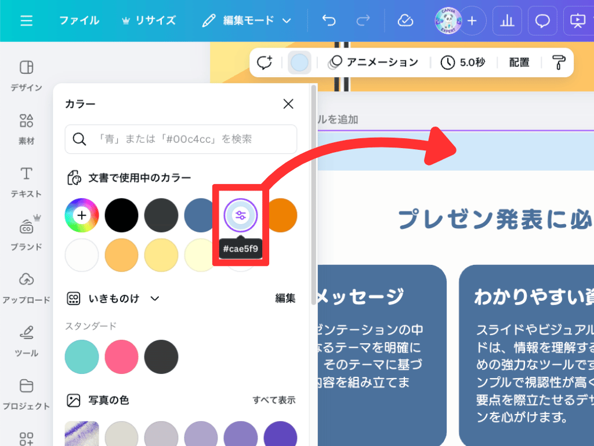Screen dimensions: 594x446
Task: Pick the light purple photo color swatch
Action: pyautogui.click(x=201, y=433)
